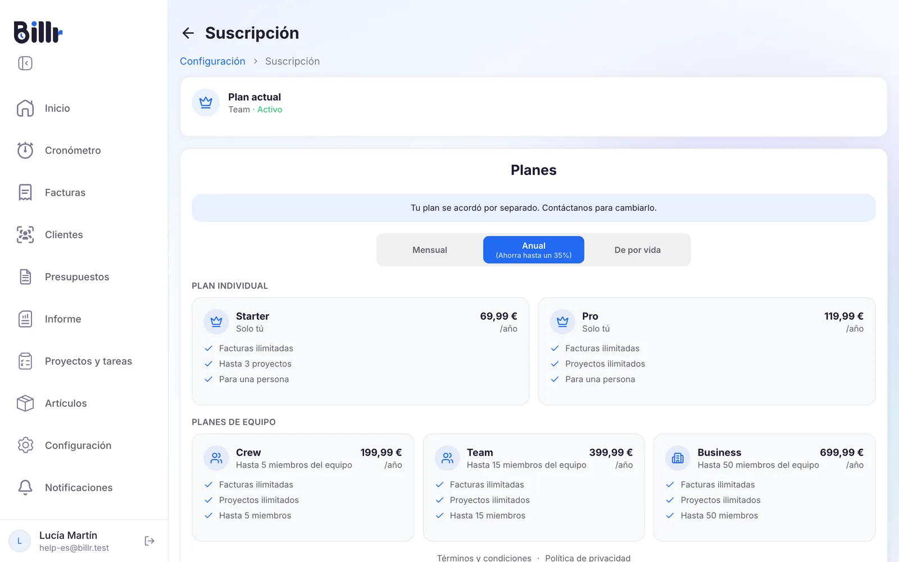Click the help-es@billr.test email
Screen dimensions: 899x562
pos(74,548)
